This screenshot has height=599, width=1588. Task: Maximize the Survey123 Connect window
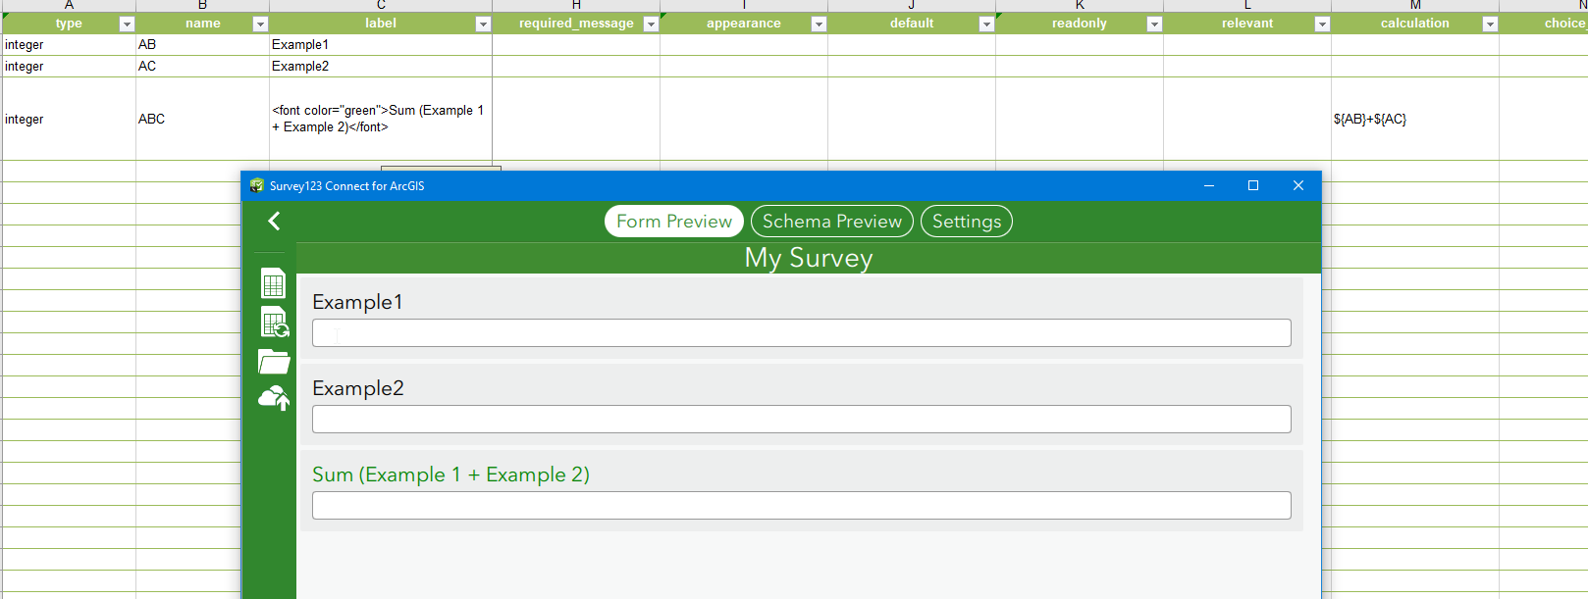pos(1253,185)
